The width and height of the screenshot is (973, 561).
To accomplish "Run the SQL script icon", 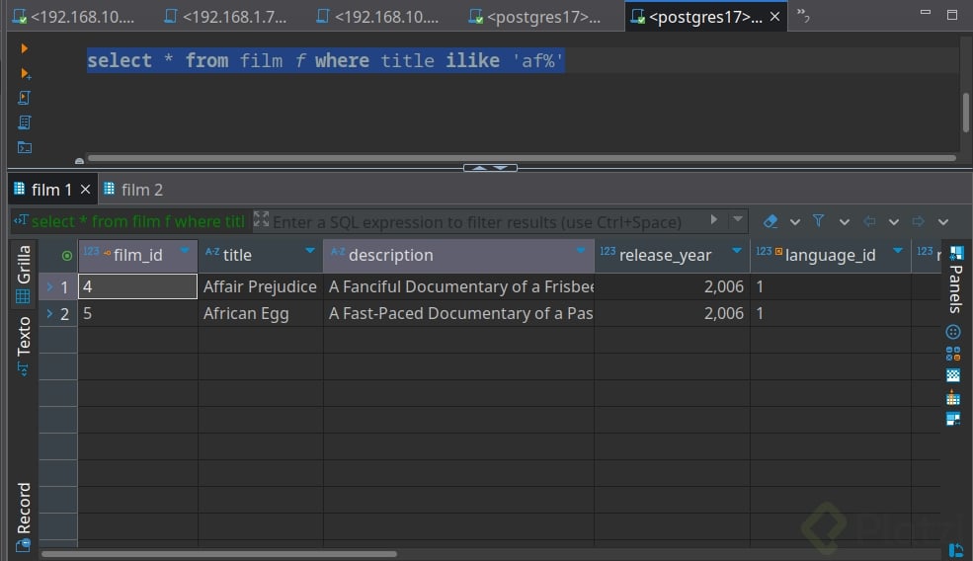I will tap(24, 98).
